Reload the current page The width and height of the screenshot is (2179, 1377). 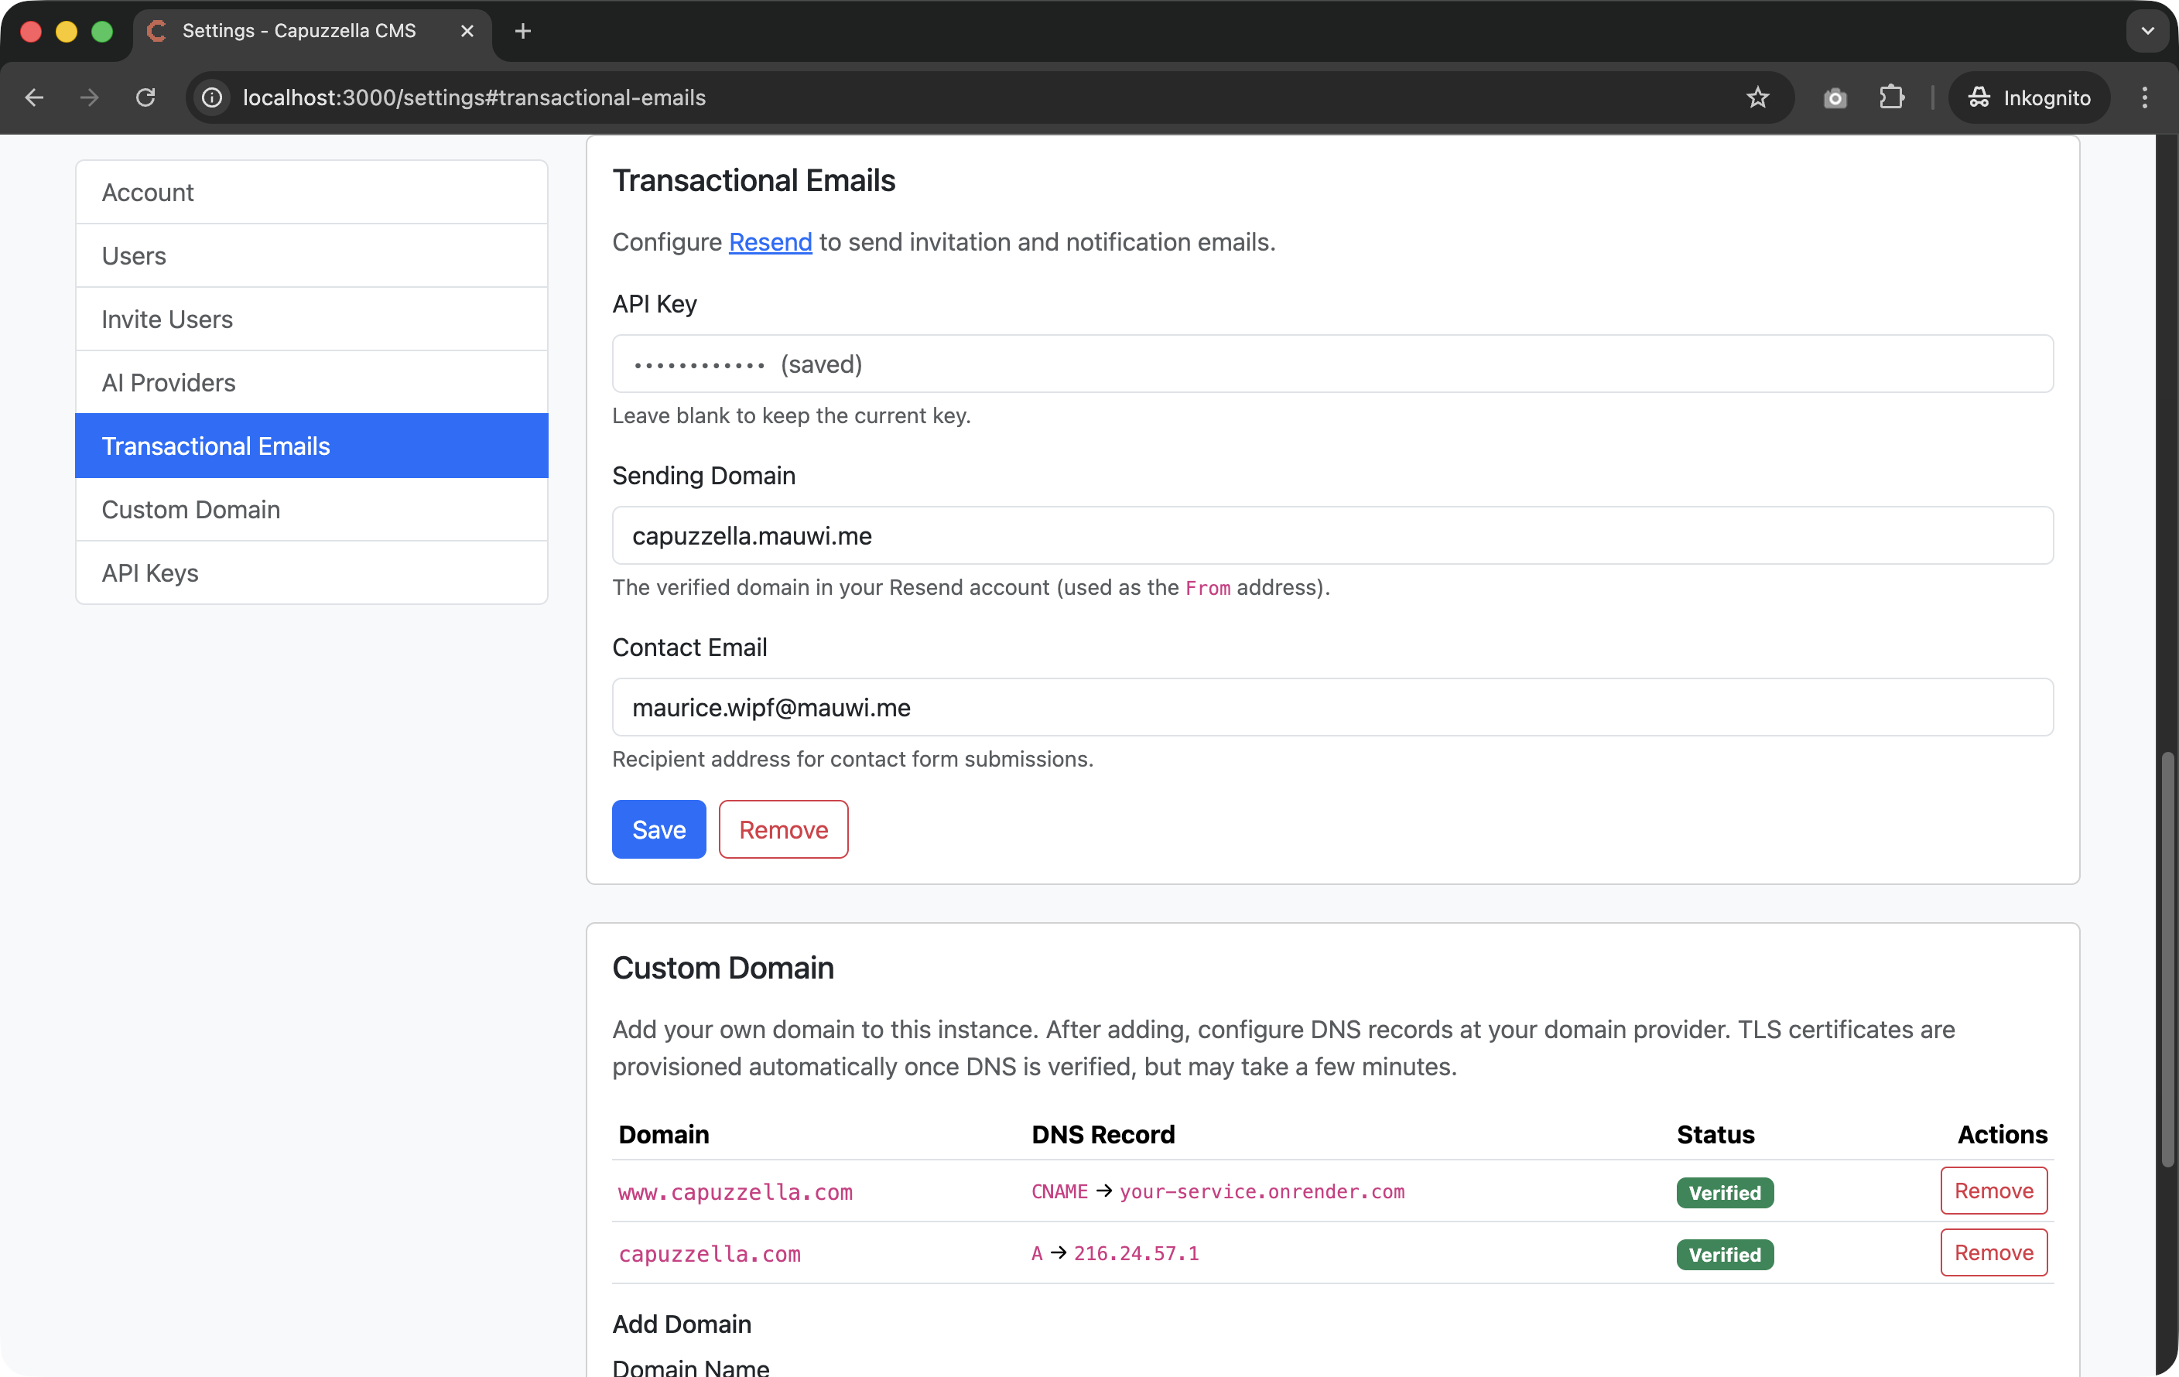[145, 97]
